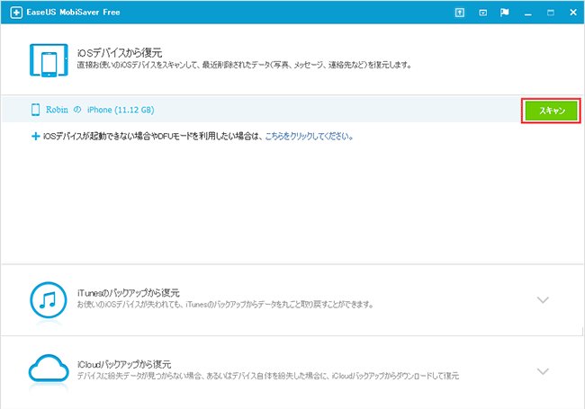Click the EaseUS MobiSaver plus logo icon
Image resolution: width=585 pixels, height=409 pixels.
16,13
